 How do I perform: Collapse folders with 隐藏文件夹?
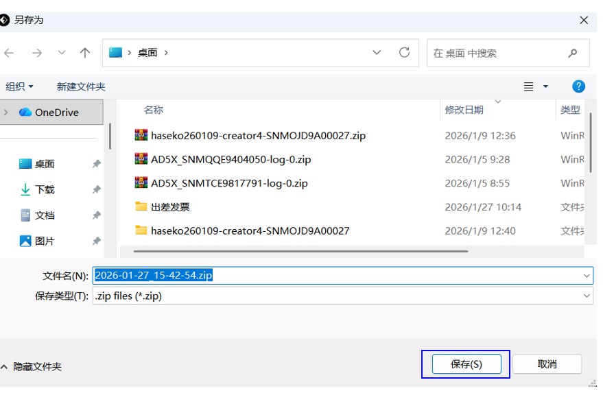[32, 367]
